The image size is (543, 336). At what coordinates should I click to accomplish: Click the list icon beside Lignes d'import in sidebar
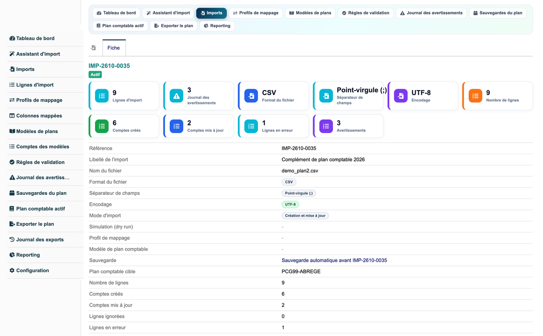(x=12, y=85)
